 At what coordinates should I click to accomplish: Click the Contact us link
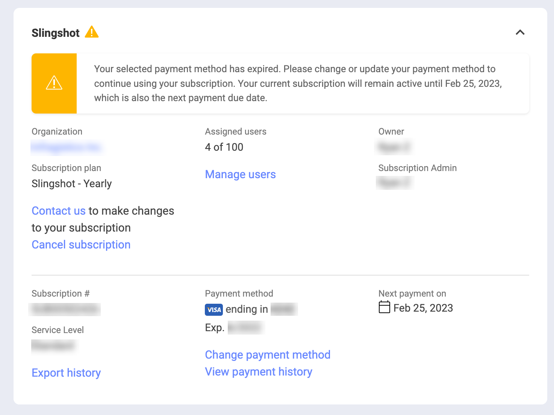[59, 211]
